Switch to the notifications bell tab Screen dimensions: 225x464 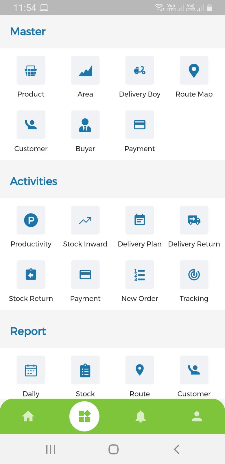pyautogui.click(x=141, y=416)
